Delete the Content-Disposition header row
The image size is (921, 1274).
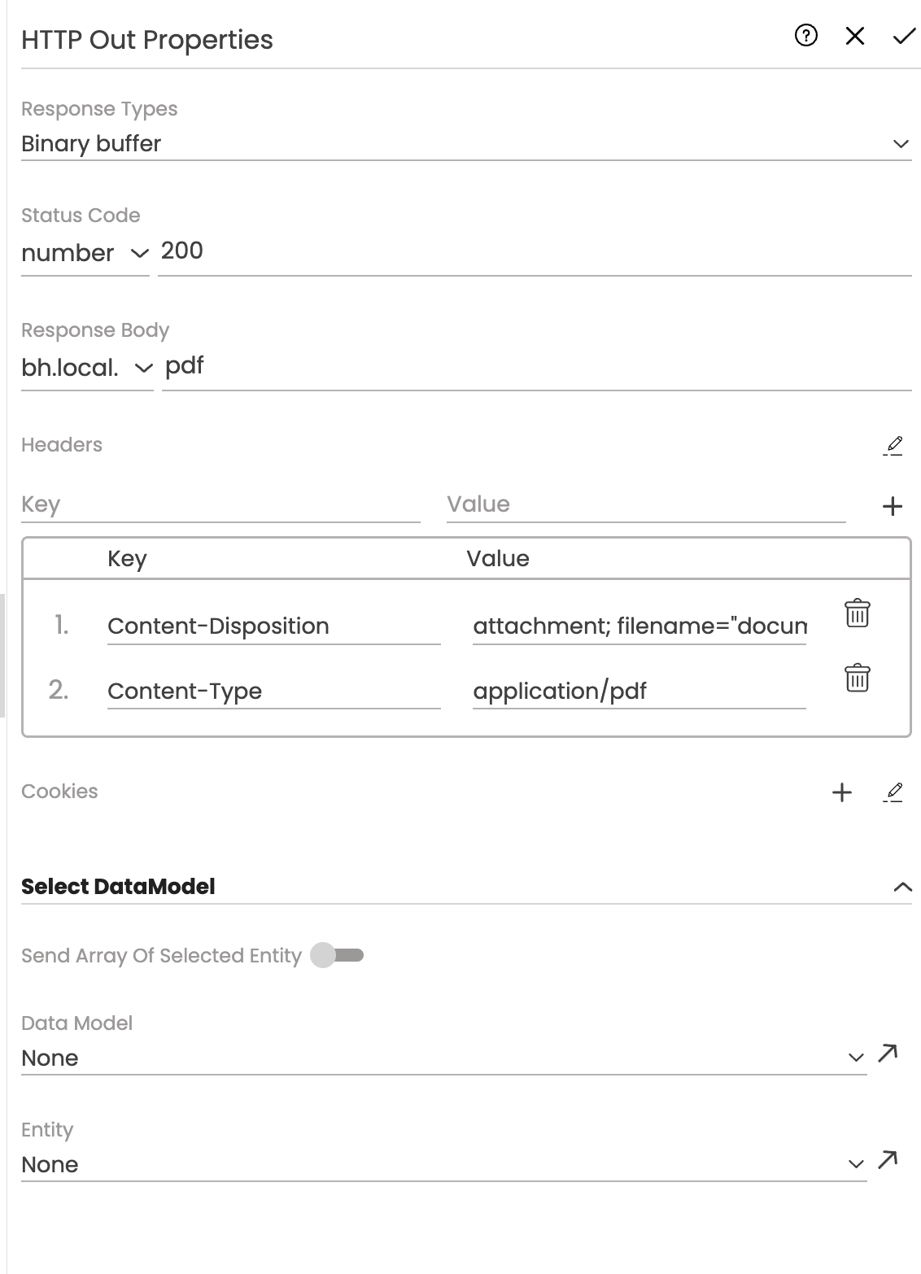857,613
